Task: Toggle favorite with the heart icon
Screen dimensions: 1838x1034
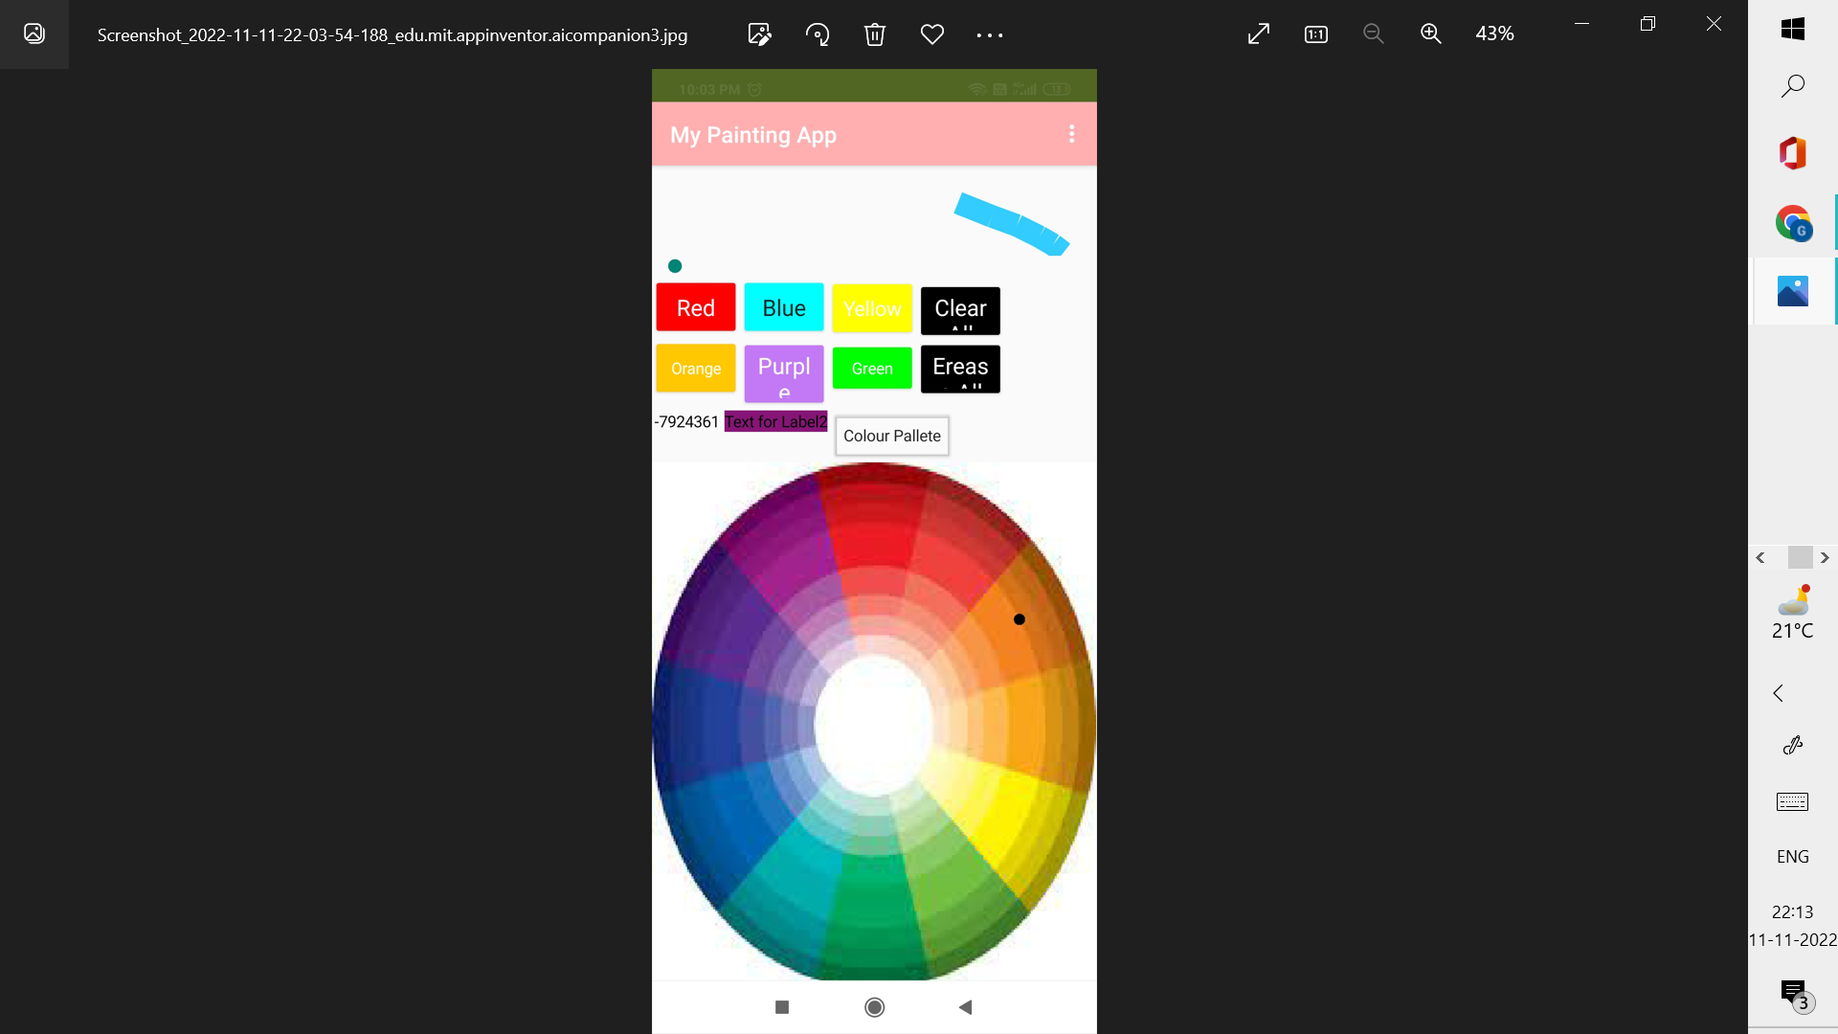Action: (x=931, y=34)
